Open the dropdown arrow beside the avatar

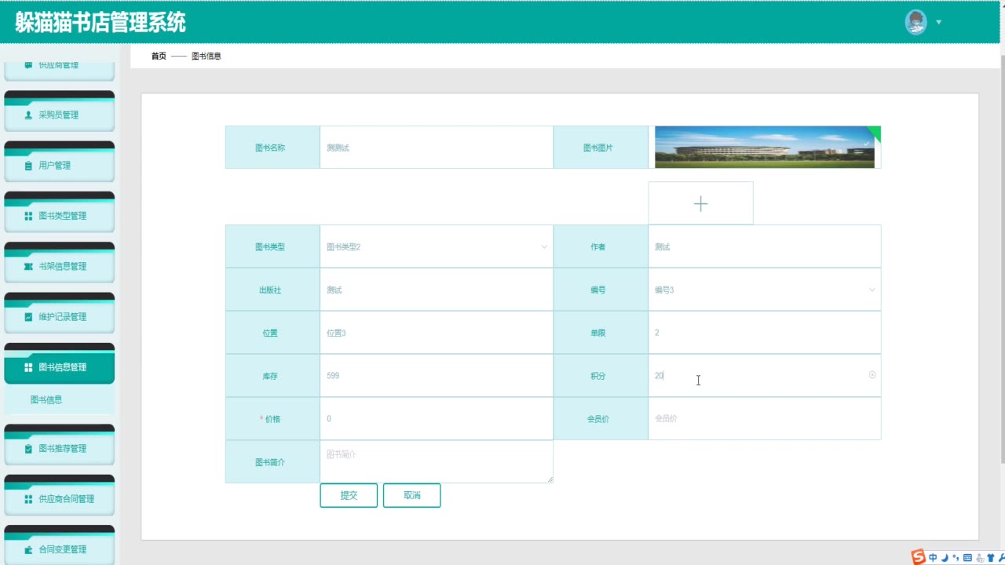(x=939, y=22)
